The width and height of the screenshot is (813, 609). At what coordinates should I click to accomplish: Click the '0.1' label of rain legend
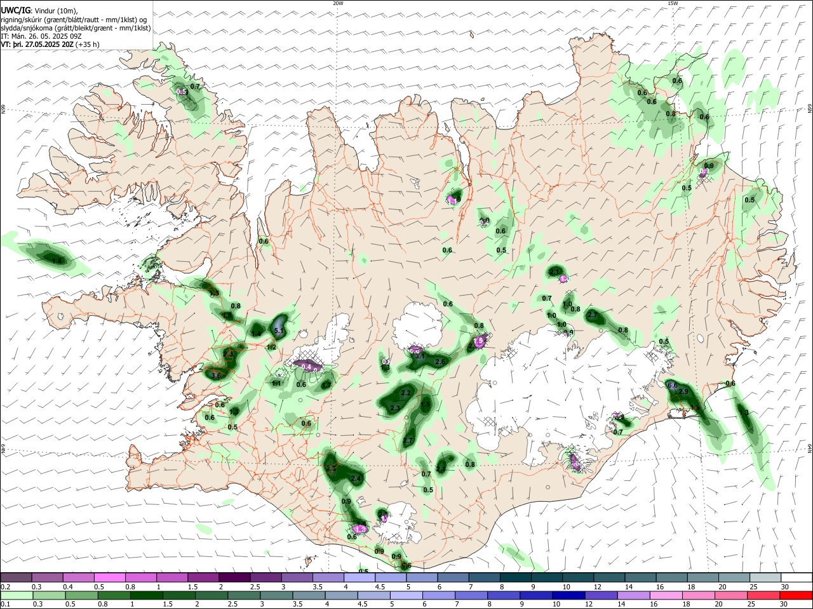pyautogui.click(x=5, y=605)
